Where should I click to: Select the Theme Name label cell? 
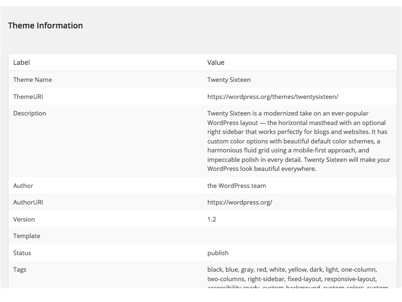coord(33,80)
